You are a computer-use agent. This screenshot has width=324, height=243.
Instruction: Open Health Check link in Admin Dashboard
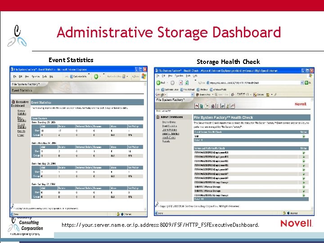click(169, 137)
